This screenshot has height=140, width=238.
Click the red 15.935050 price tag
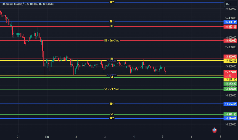click(x=230, y=41)
